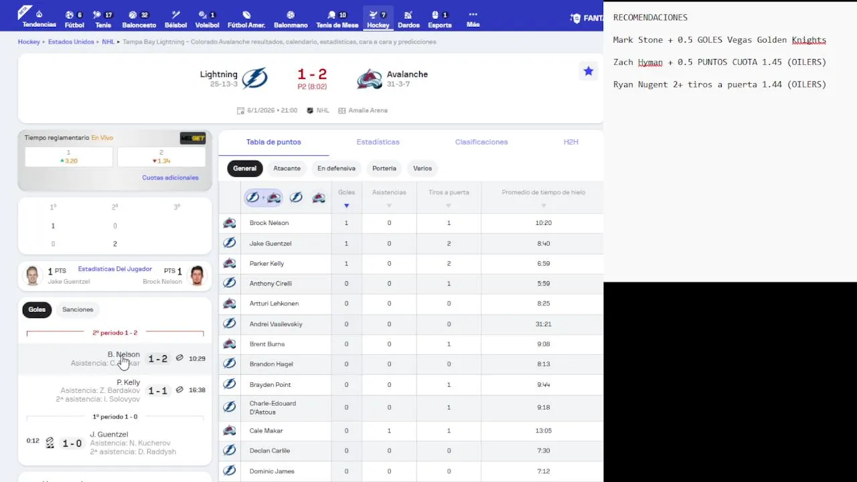
Task: Add match to favorites with star
Action: pos(589,71)
